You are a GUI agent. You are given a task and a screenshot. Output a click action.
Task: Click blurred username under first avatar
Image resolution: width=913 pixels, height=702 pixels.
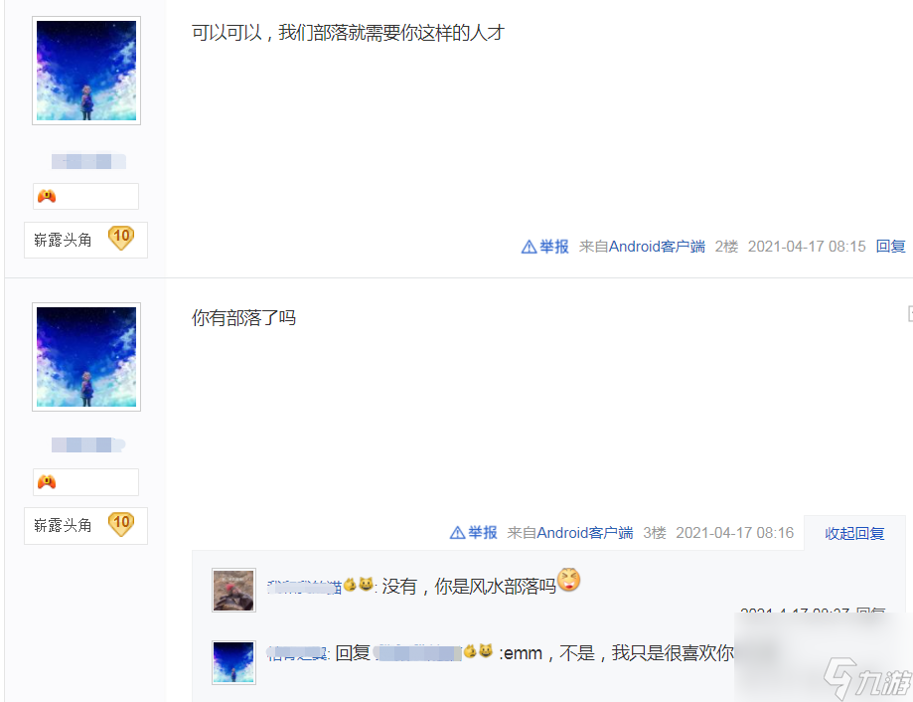[x=88, y=161]
